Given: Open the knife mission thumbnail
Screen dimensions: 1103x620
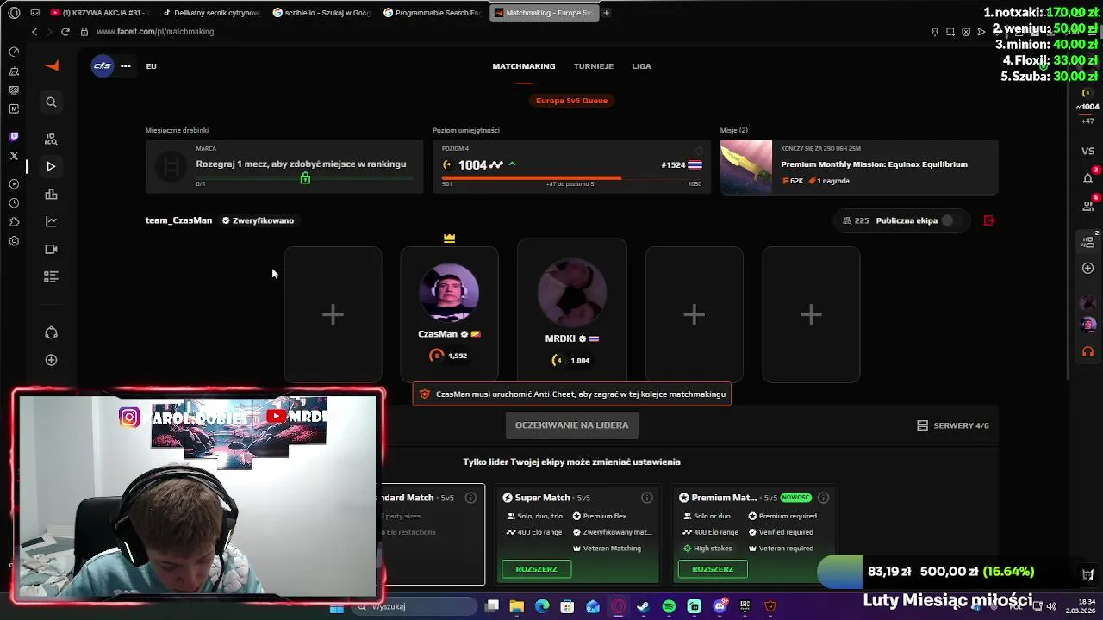Looking at the screenshot, I should (x=746, y=167).
